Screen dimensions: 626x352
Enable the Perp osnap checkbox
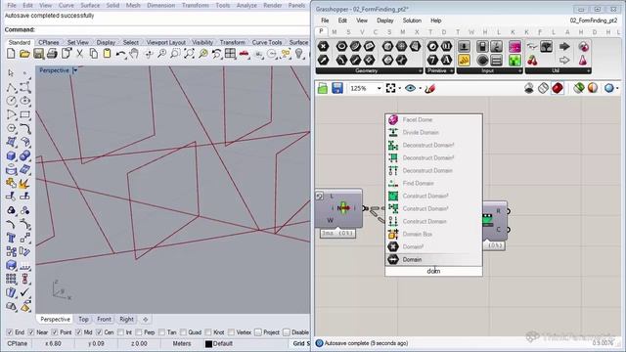[139, 332]
